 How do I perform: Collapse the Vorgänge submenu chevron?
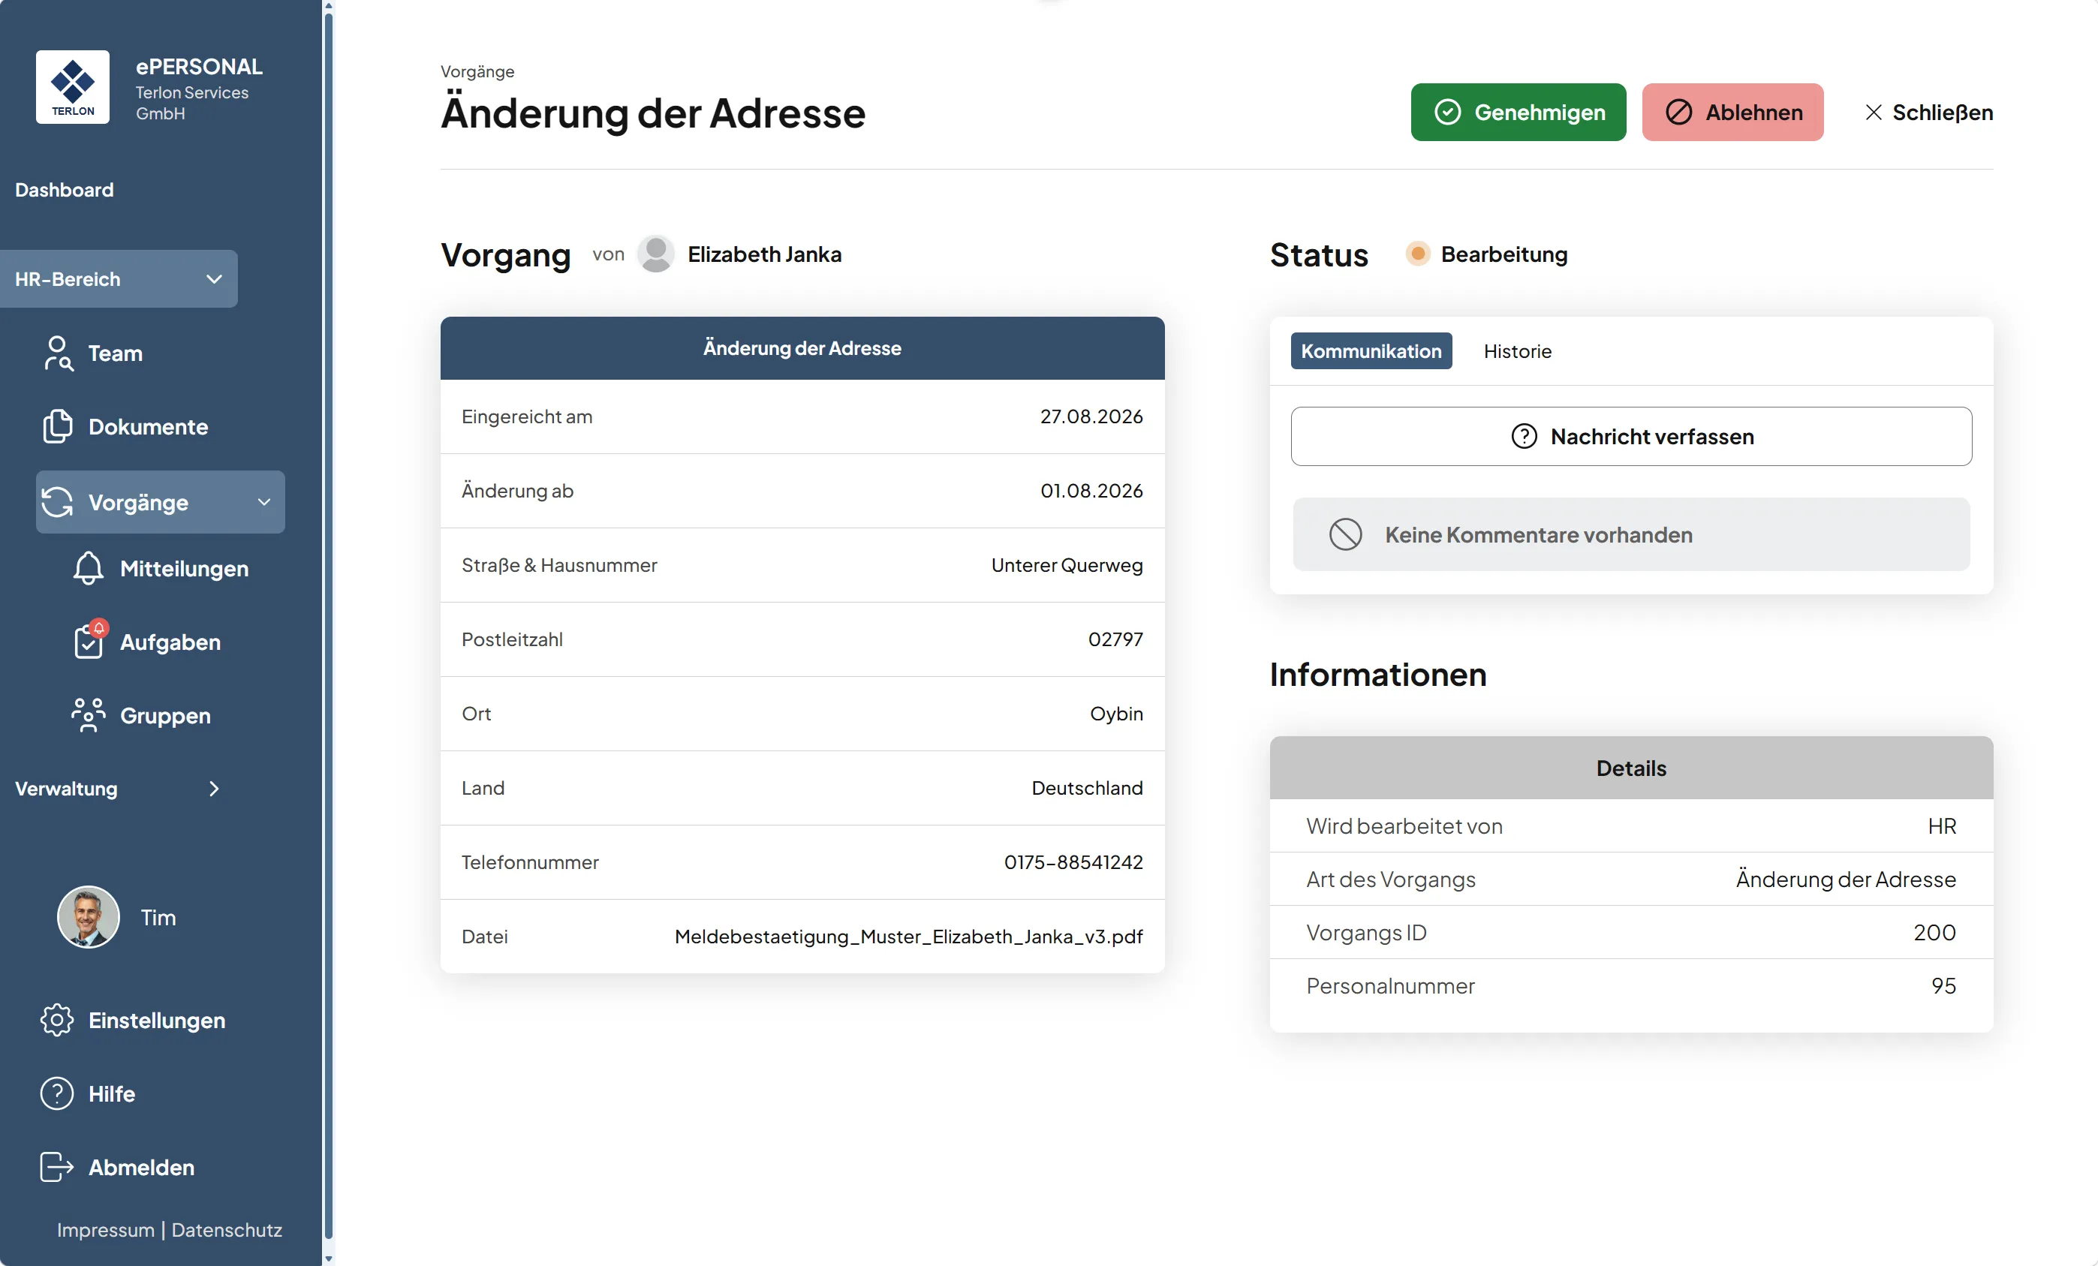point(264,502)
